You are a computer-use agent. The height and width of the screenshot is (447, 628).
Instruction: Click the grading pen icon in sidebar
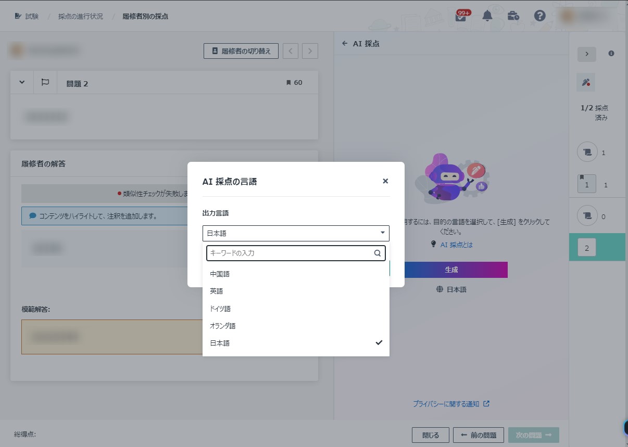click(586, 82)
